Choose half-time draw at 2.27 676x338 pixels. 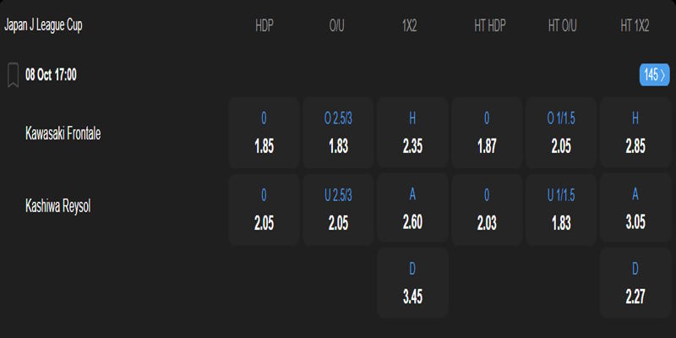(635, 285)
